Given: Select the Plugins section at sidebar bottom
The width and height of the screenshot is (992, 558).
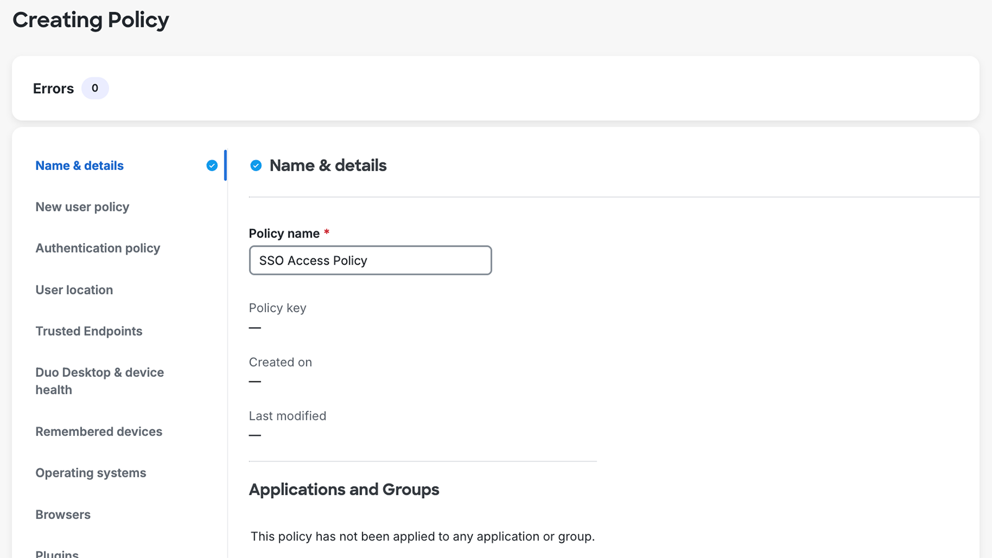Looking at the screenshot, I should pos(56,552).
